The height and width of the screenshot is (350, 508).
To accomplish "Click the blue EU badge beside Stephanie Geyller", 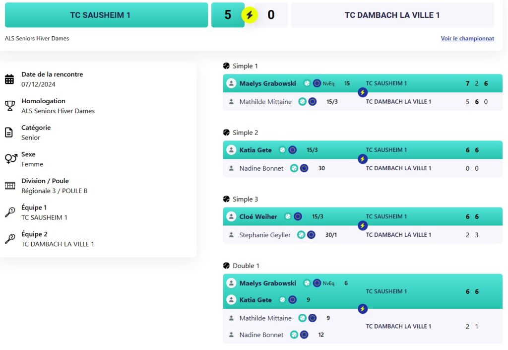I will [x=311, y=235].
